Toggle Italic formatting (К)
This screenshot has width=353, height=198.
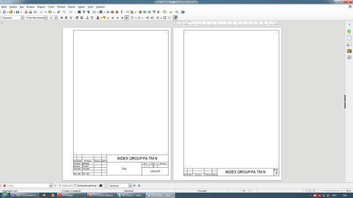66,18
